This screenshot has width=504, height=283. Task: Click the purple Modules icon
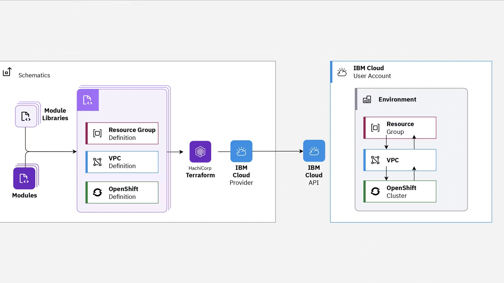pyautogui.click(x=24, y=179)
